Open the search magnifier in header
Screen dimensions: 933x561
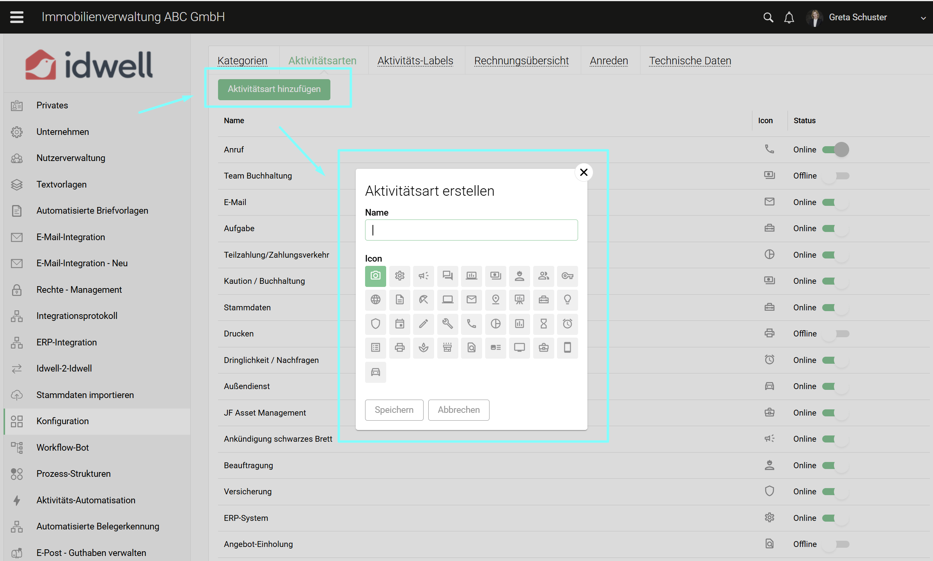[768, 18]
